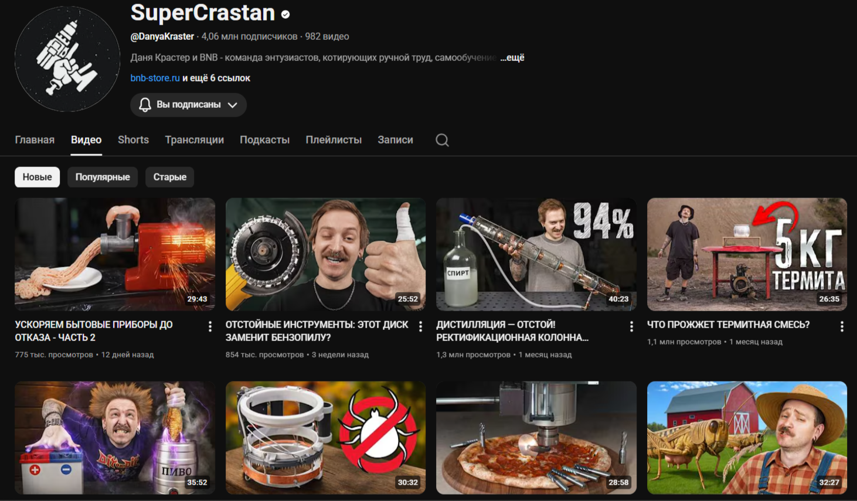Open the Shorts tab
Screen dimensions: 857x501
(x=133, y=140)
